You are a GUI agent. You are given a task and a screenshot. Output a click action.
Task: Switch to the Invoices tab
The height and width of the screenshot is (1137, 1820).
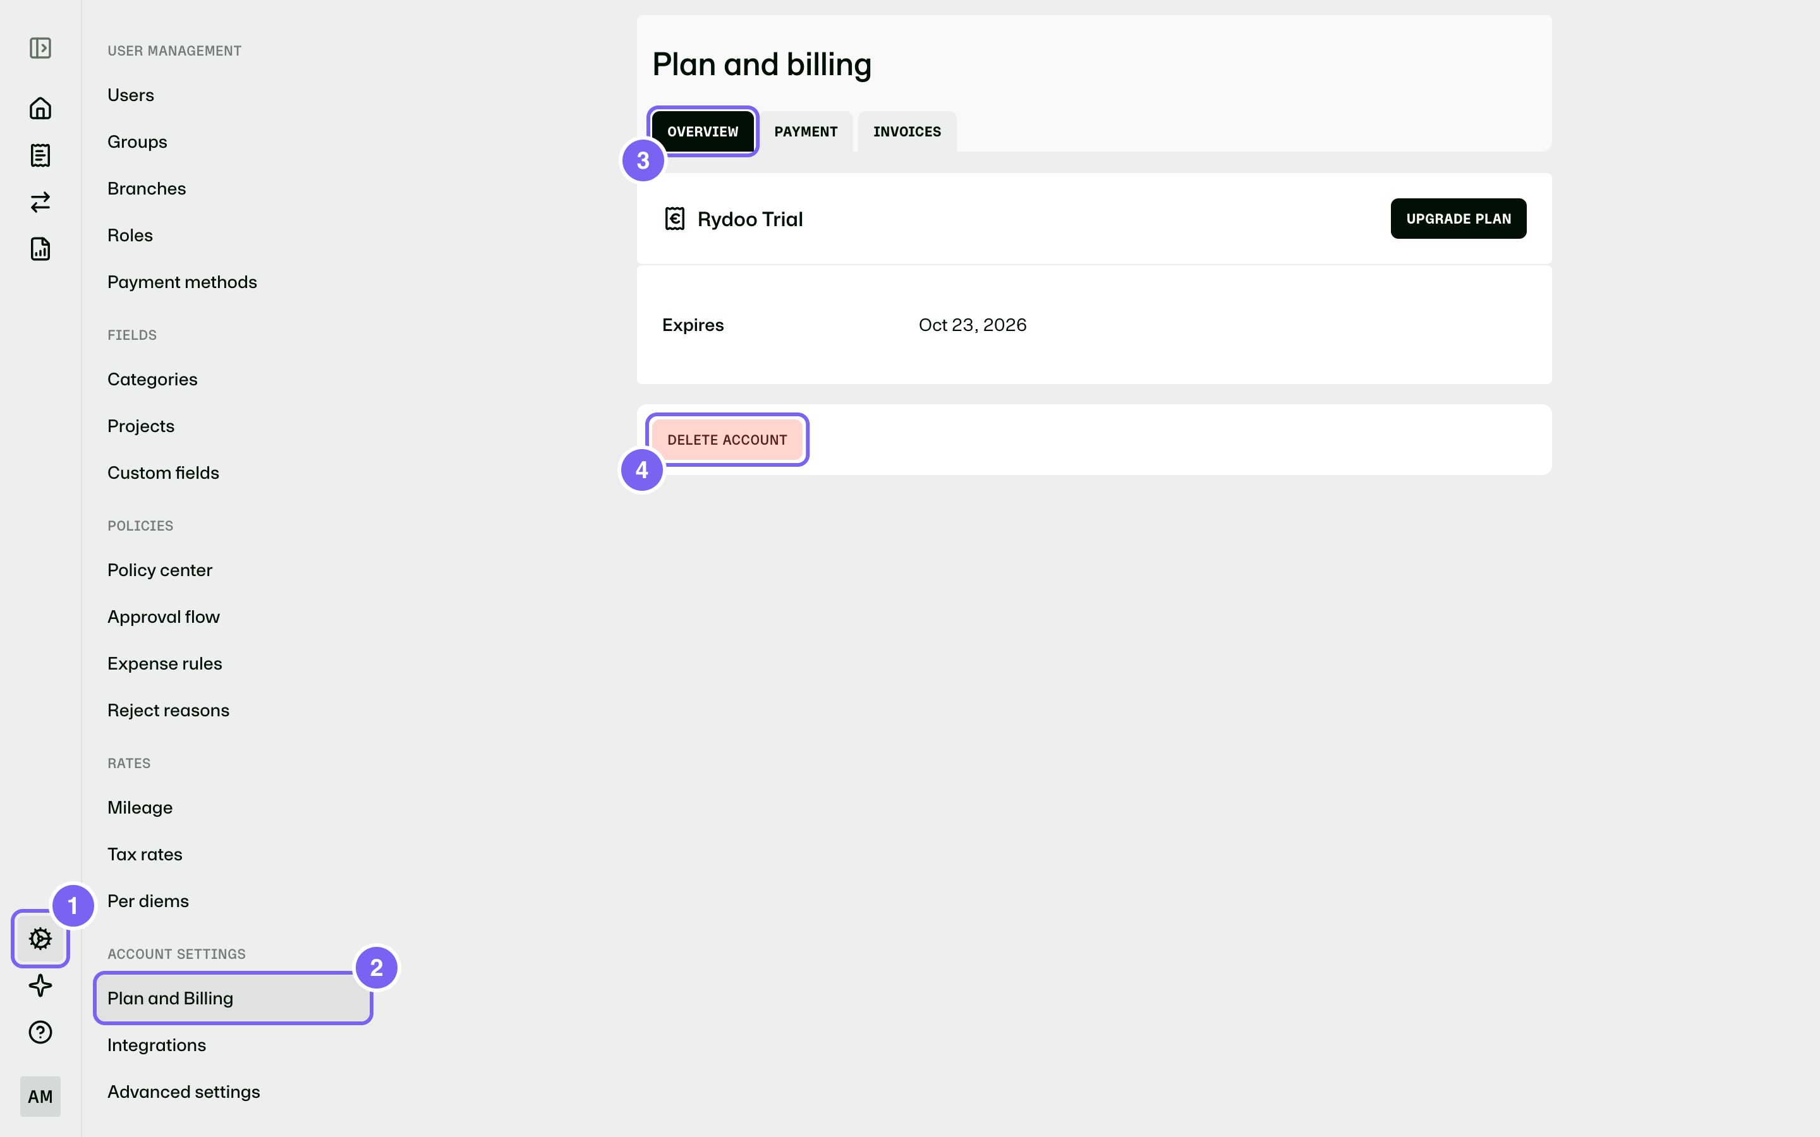point(907,131)
